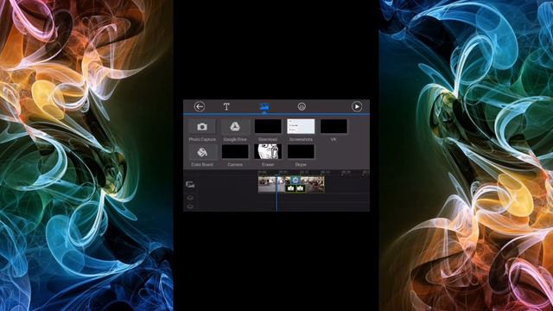The height and width of the screenshot is (311, 553).
Task: Click the 'Screenshots' label
Action: (301, 140)
